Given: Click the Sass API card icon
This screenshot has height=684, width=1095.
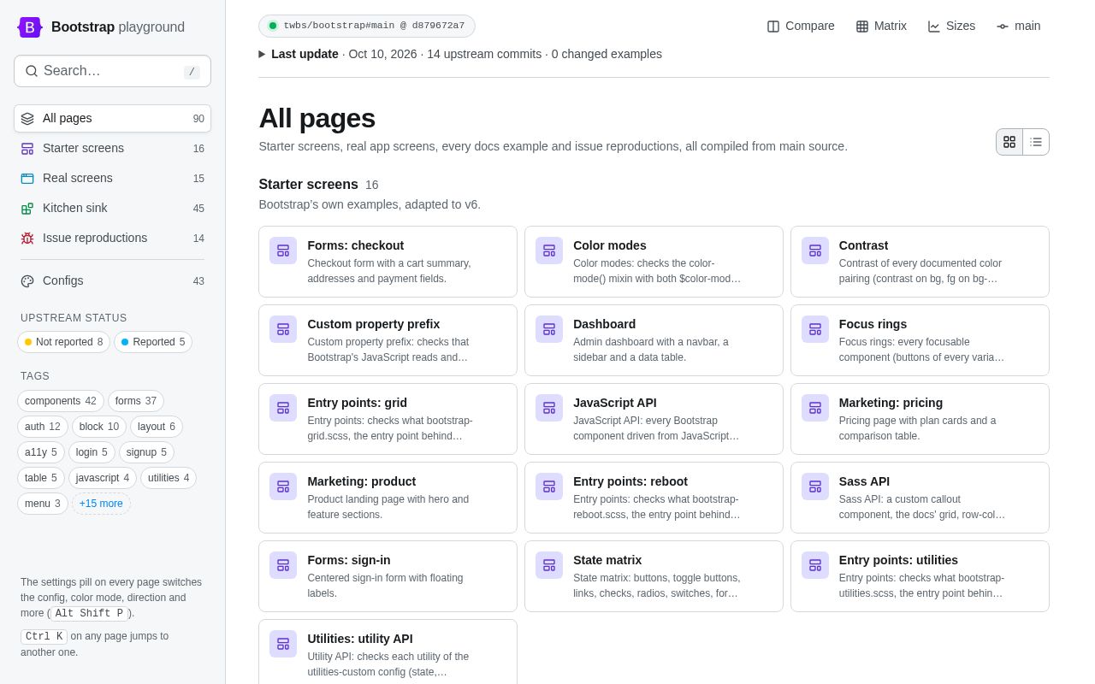Looking at the screenshot, I should (815, 486).
